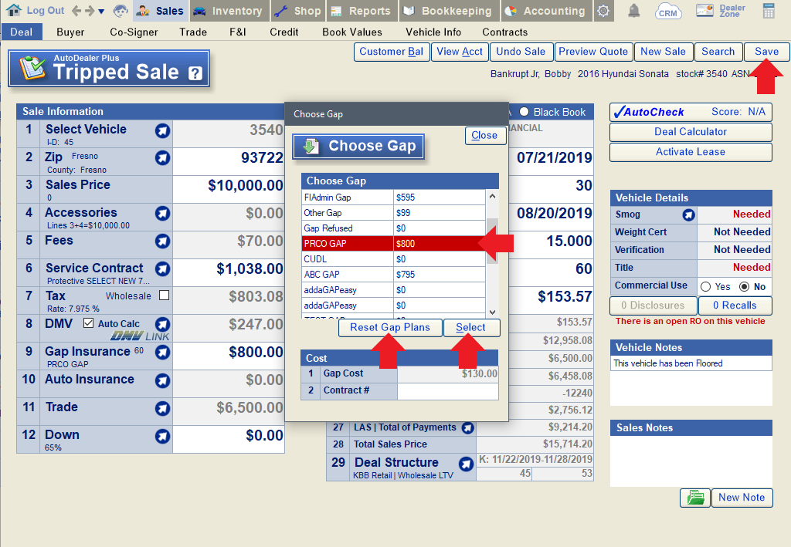Open the notifications bell icon
The image size is (791, 547).
tap(633, 11)
